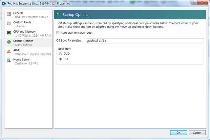The image size is (210, 140).
Task: Click the 'XenServer Upgrade Required' text
Action: click(33, 54)
